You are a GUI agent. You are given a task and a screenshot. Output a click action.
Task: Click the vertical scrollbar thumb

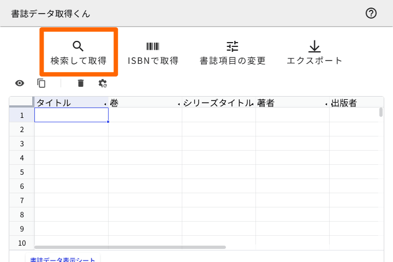pyautogui.click(x=380, y=112)
